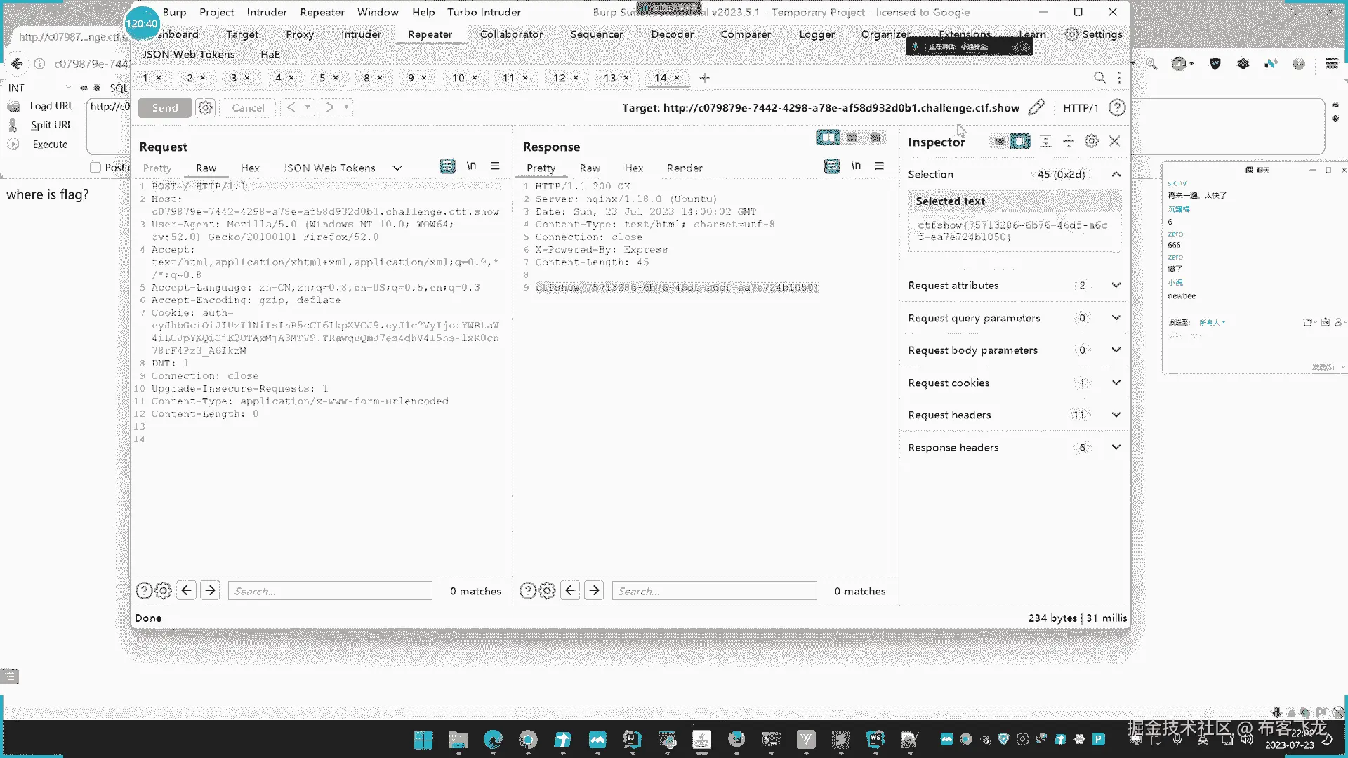
Task: Open response search settings gear icon
Action: (547, 591)
